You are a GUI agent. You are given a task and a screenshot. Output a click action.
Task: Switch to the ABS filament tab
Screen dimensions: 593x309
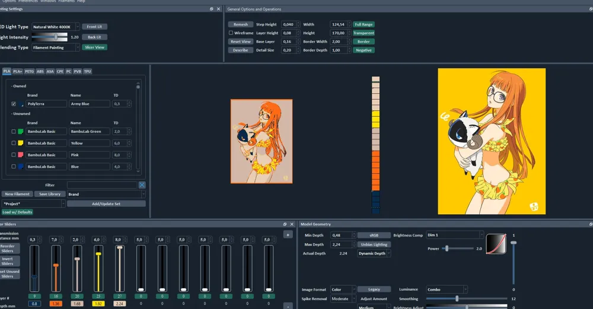click(40, 72)
